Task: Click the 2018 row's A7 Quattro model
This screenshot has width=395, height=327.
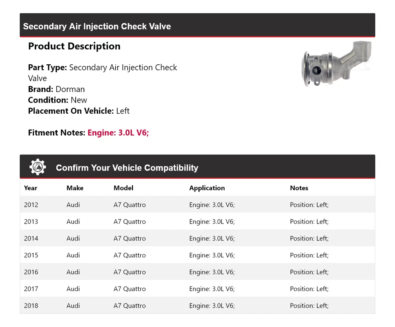Action: click(x=130, y=306)
